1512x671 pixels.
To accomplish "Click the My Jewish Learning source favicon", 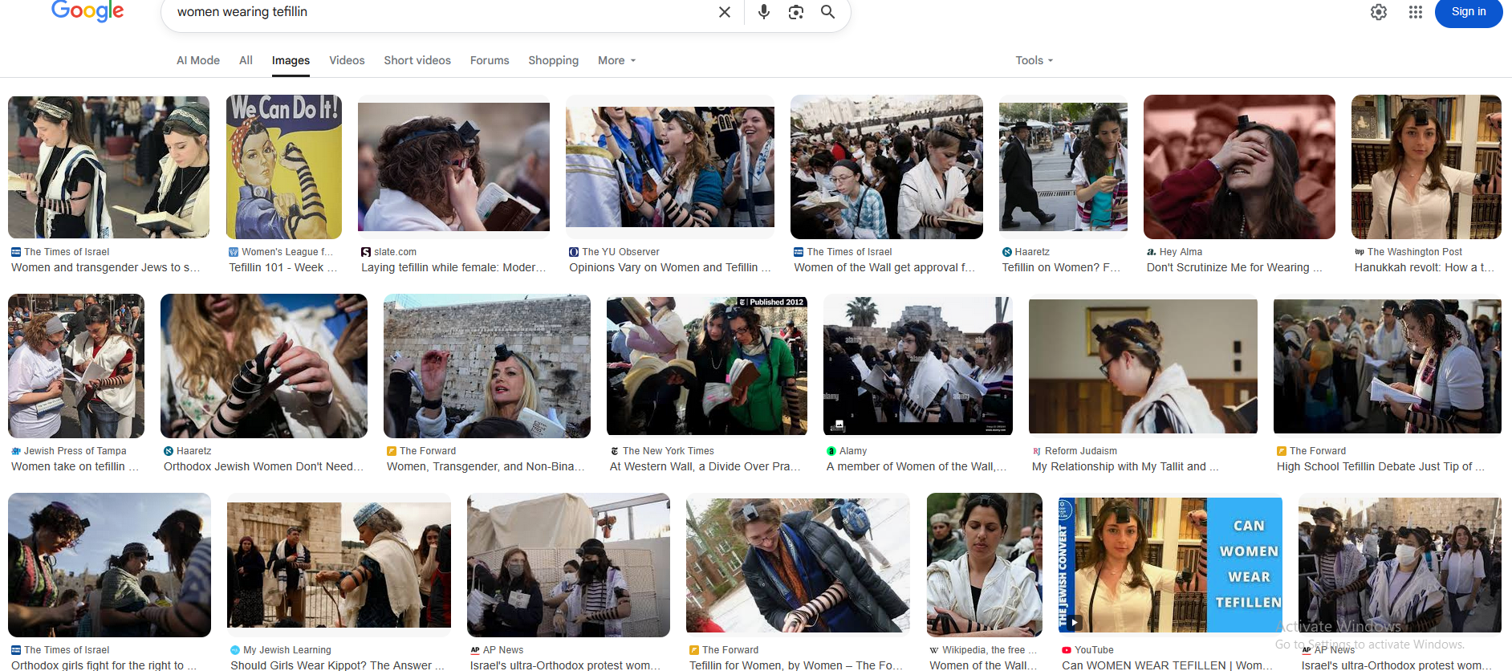I will [x=235, y=650].
